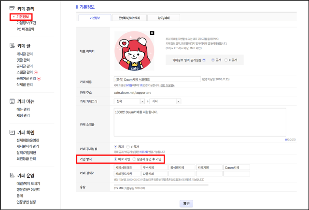Go to 회원등급 관리

tap(26, 159)
